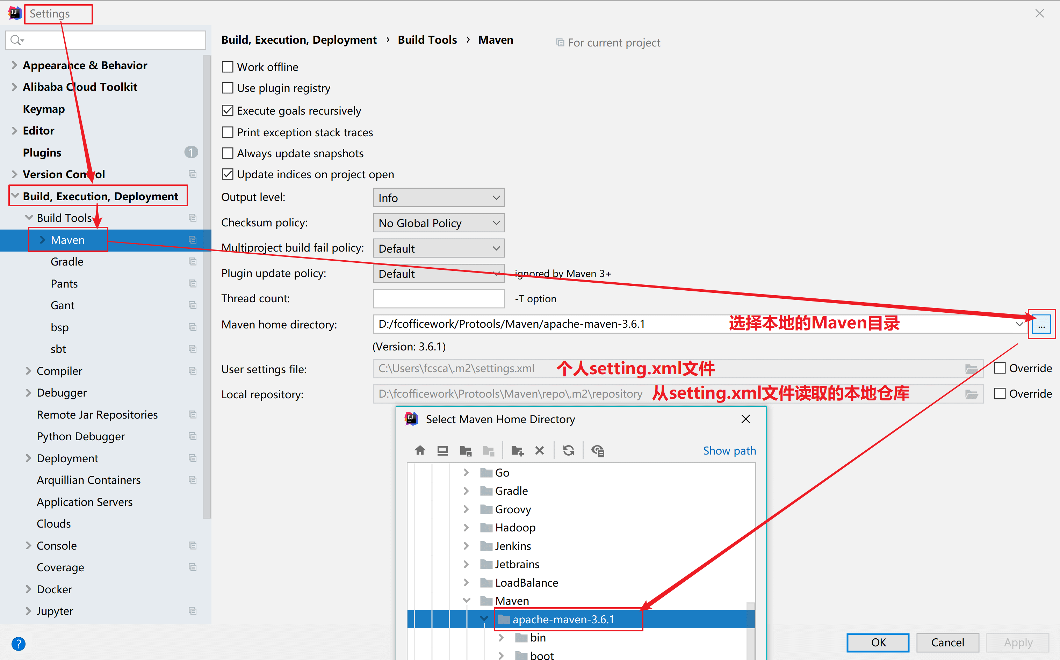Select Gradle under Build Tools
The height and width of the screenshot is (660, 1060).
pyautogui.click(x=67, y=262)
